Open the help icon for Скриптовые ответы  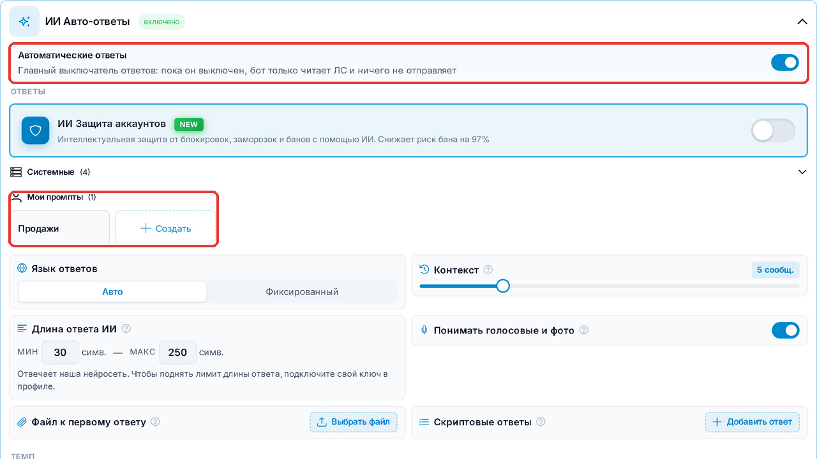[541, 422]
